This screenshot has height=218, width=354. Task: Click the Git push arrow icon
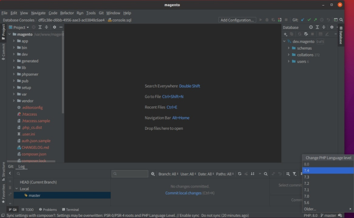pyautogui.click(x=316, y=20)
